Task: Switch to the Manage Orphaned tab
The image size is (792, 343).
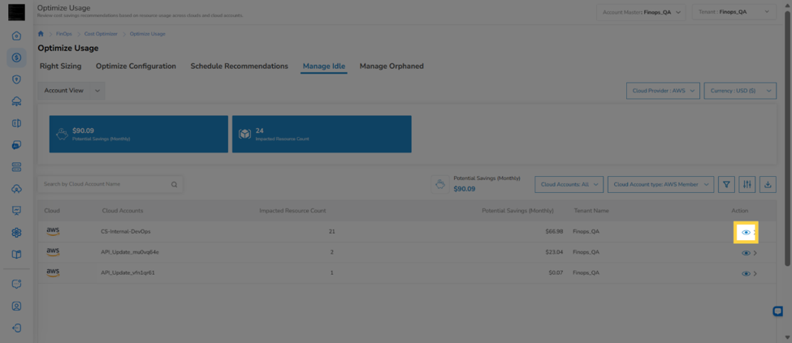Action: [x=392, y=66]
